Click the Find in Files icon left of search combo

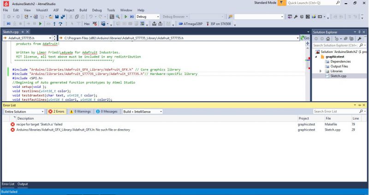(230, 17)
